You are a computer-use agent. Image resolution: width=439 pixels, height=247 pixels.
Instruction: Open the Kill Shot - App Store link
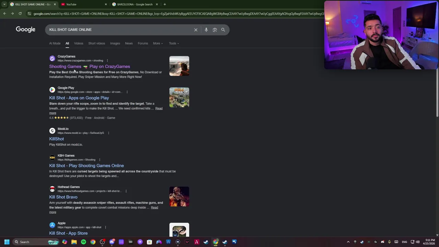tap(68, 233)
